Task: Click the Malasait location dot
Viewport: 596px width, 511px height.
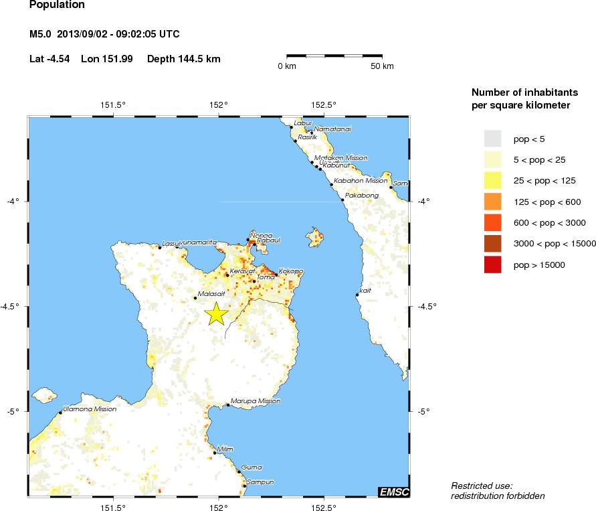Action: pyautogui.click(x=195, y=298)
